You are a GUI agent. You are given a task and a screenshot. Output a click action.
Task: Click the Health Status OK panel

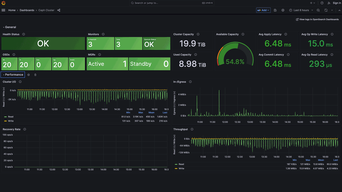(43, 44)
